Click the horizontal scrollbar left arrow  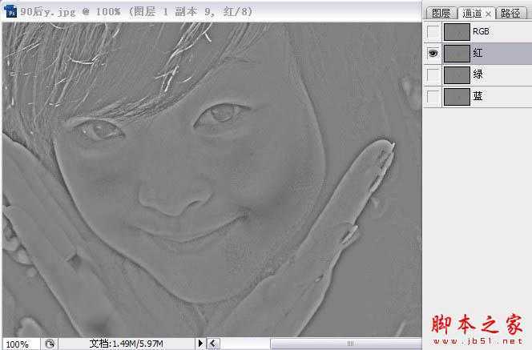[x=213, y=344]
